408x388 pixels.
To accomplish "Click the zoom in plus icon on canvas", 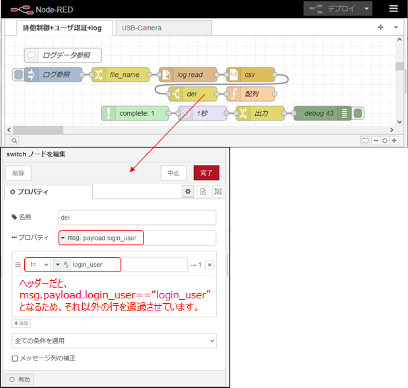I will pos(394,141).
